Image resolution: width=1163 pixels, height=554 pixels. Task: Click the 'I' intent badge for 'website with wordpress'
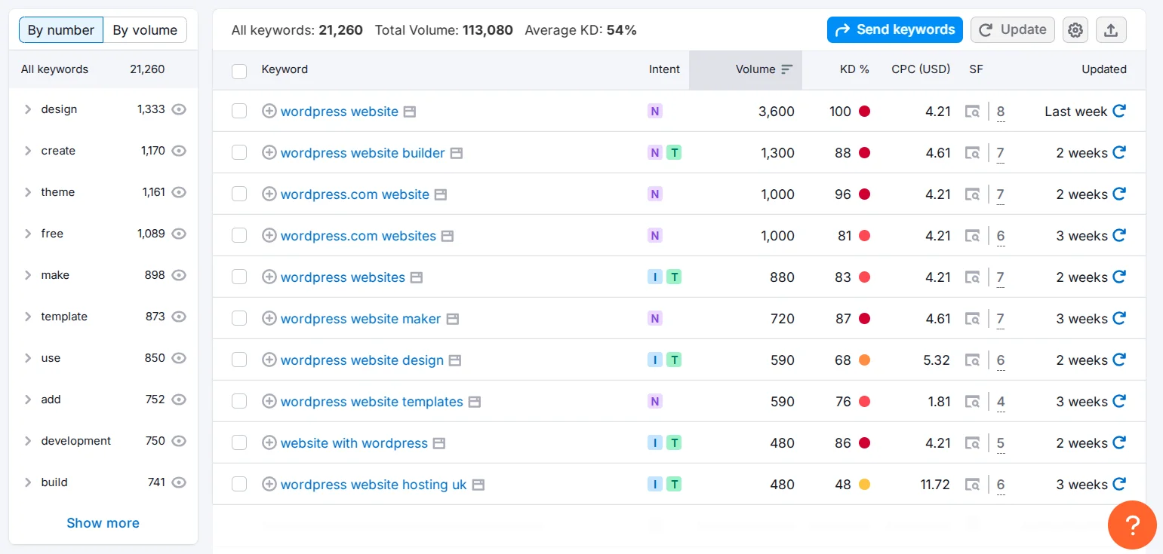click(x=655, y=443)
